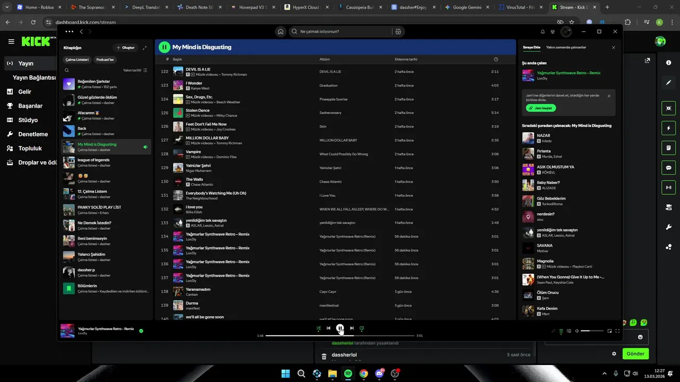Open Başarılar in the Kick sidebar
680x382 pixels.
click(x=29, y=106)
